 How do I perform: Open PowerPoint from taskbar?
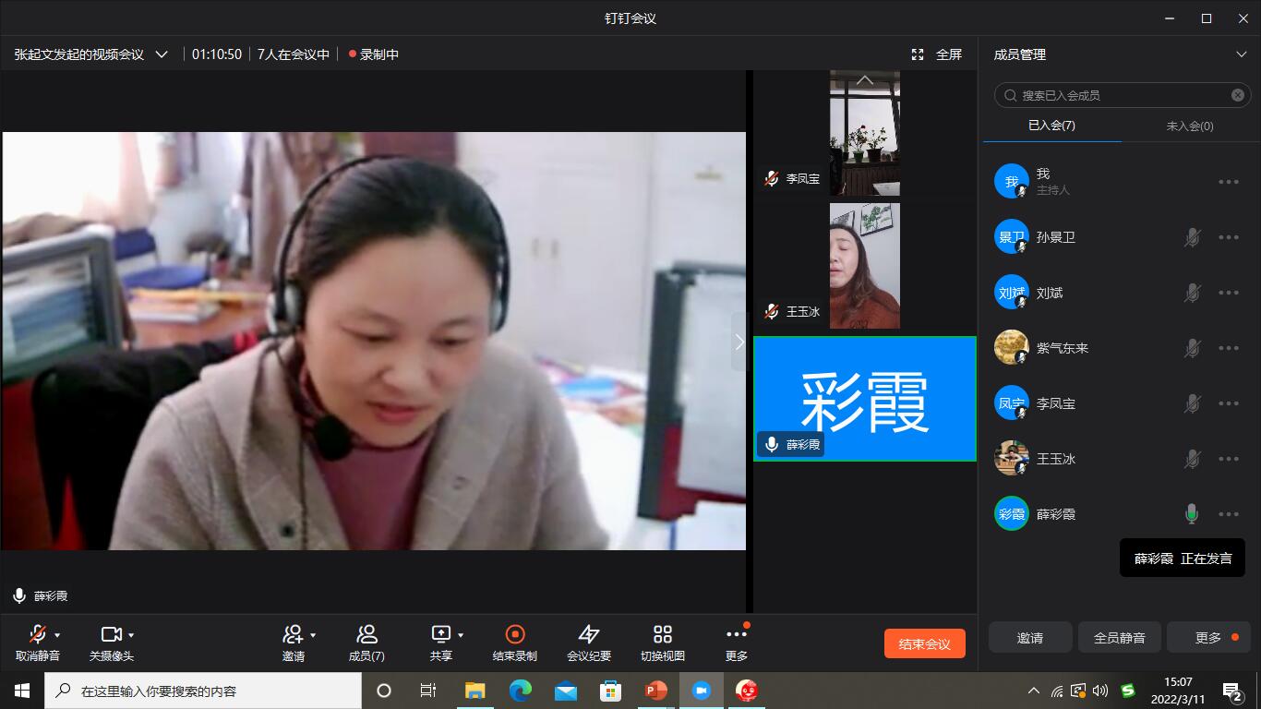tap(656, 691)
